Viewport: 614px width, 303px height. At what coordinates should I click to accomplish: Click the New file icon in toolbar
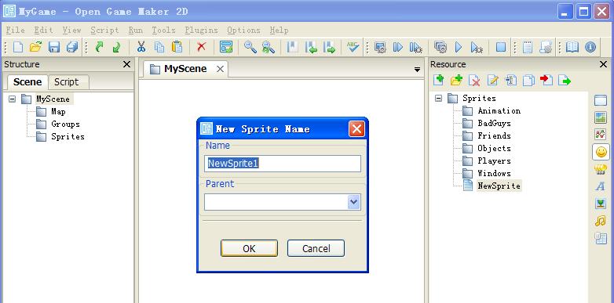pyautogui.click(x=17, y=47)
